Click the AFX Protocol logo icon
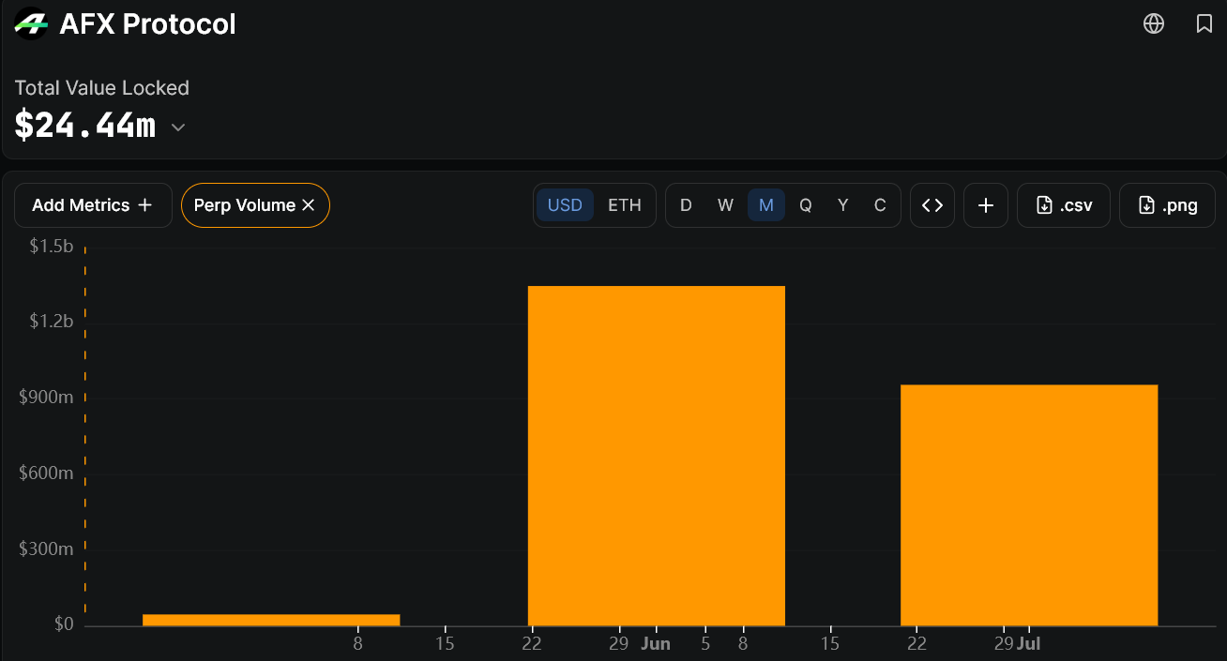The height and width of the screenshot is (661, 1227). coord(32,23)
